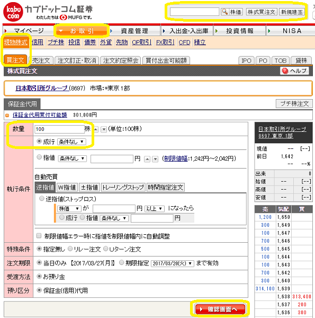The image size is (315, 318).
Task: Open the 投信 link
Action: 74,42
